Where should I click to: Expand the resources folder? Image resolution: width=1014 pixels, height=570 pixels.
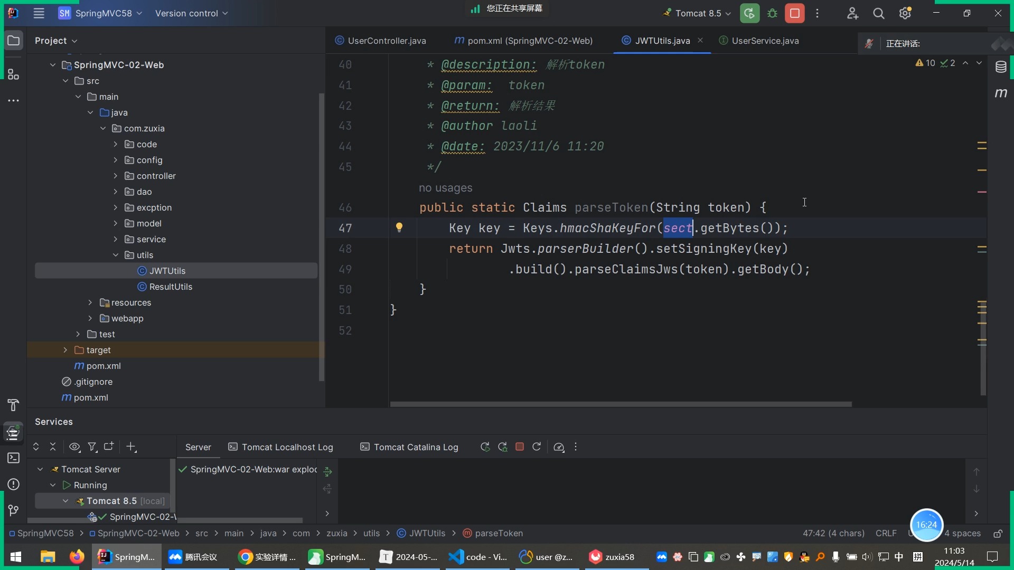coord(90,302)
